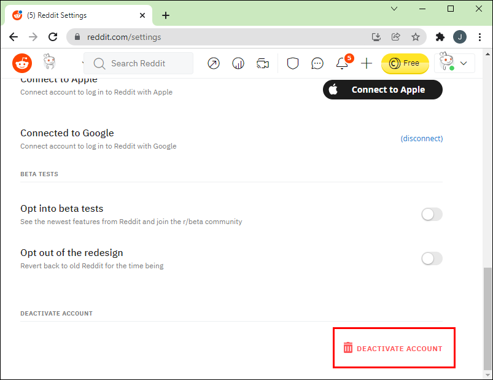Open the Chrome extensions puzzle icon
This screenshot has width=493, height=380.
tap(440, 37)
